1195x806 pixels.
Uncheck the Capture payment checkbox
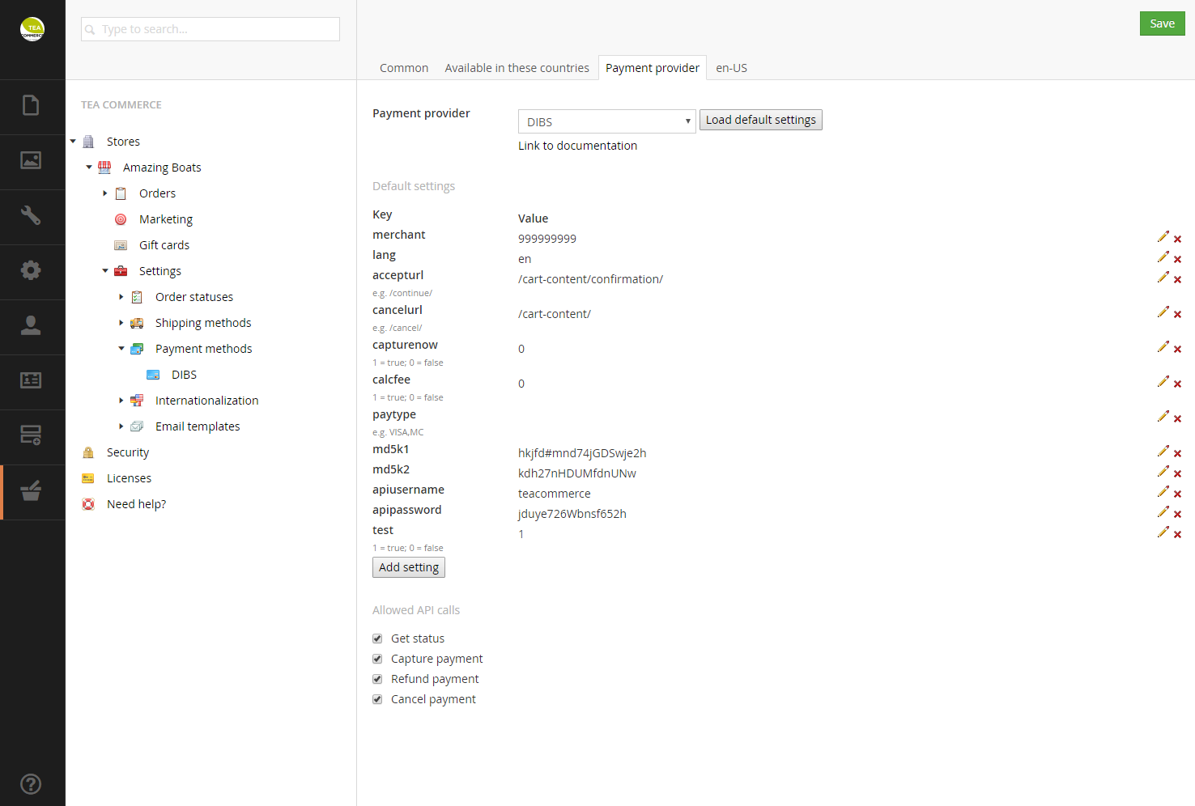pos(377,659)
